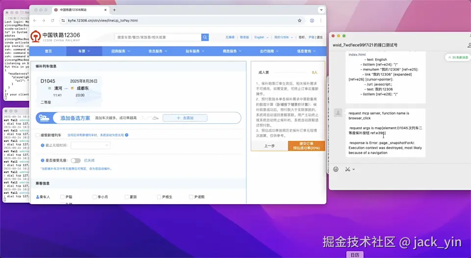
Task: Expand the screenshot options arrow in WeChat
Action: point(354,169)
